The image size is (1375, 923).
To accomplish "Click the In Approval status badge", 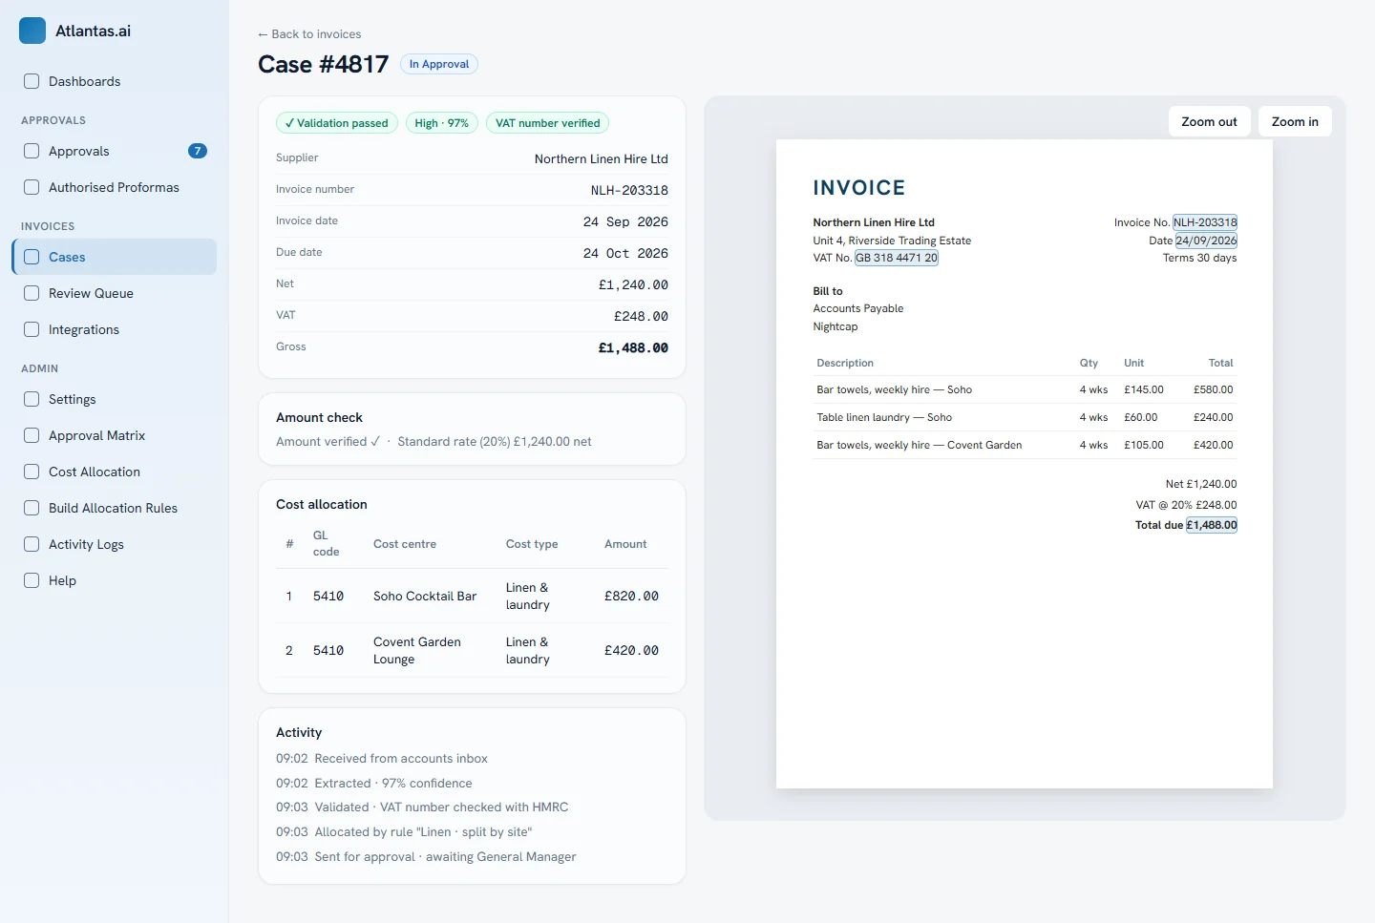I will (439, 64).
